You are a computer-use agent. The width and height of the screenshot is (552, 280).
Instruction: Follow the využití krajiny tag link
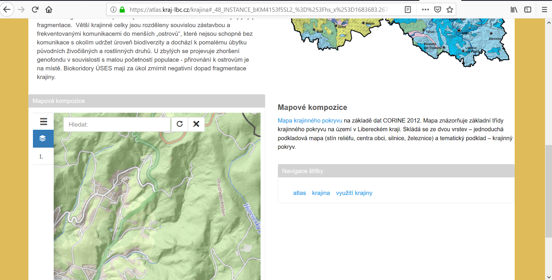click(354, 193)
